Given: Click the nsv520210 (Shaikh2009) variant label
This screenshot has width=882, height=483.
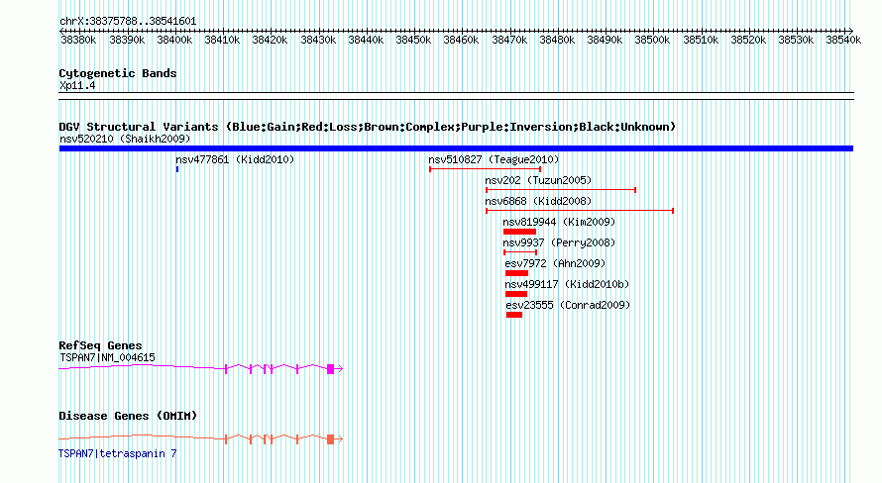Looking at the screenshot, I should click(125, 139).
